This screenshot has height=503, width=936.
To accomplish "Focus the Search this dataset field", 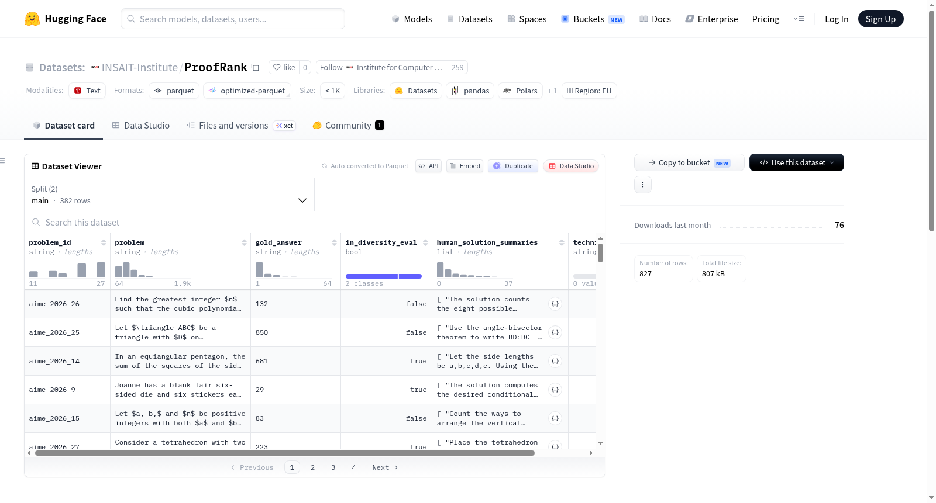I will pos(315,223).
